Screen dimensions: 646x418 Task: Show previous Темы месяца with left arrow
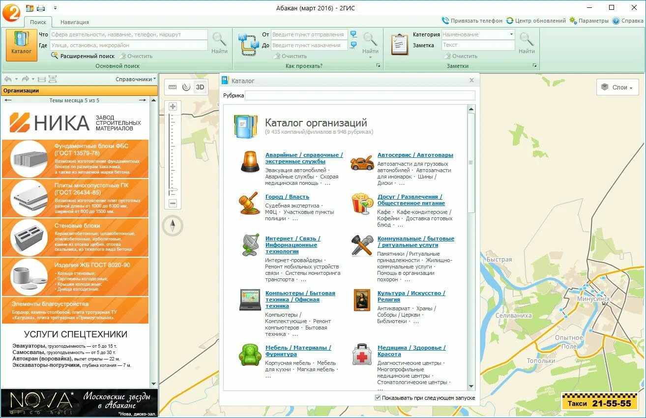(8, 100)
